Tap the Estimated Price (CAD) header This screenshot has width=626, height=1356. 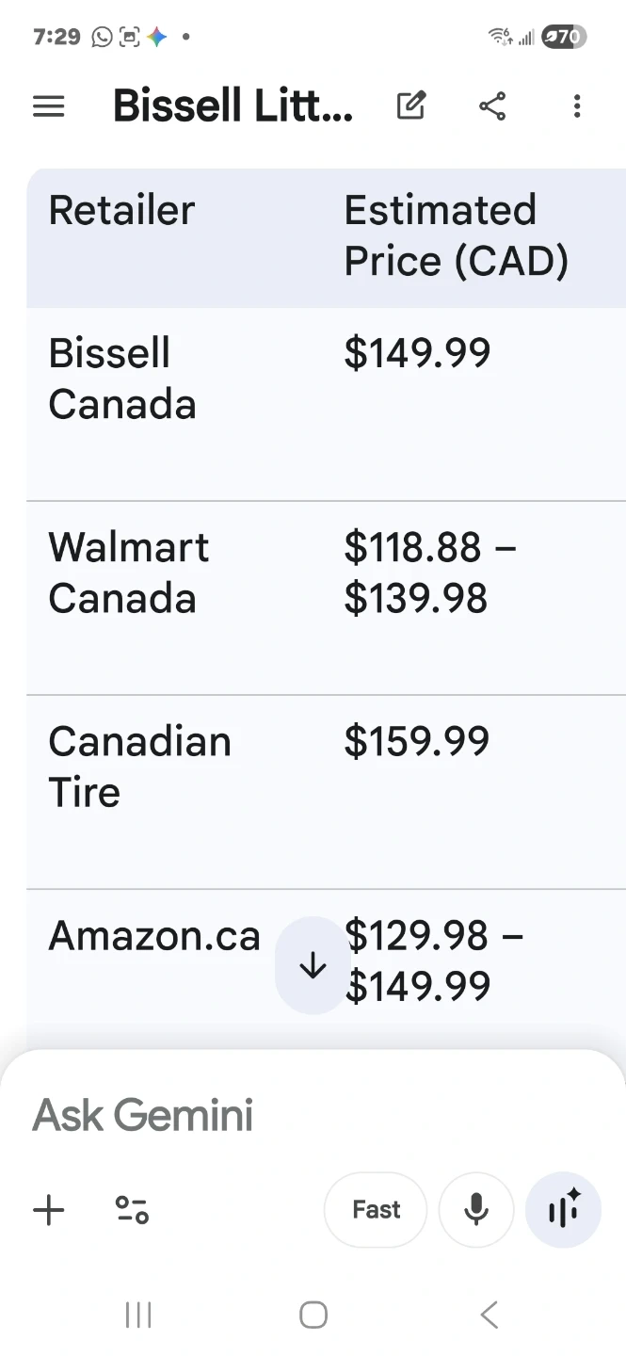tap(457, 235)
